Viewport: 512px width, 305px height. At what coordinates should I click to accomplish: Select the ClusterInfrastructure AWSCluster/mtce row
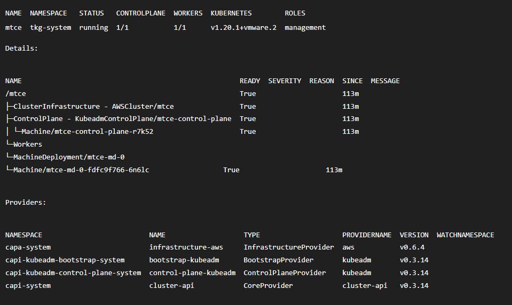coord(93,107)
